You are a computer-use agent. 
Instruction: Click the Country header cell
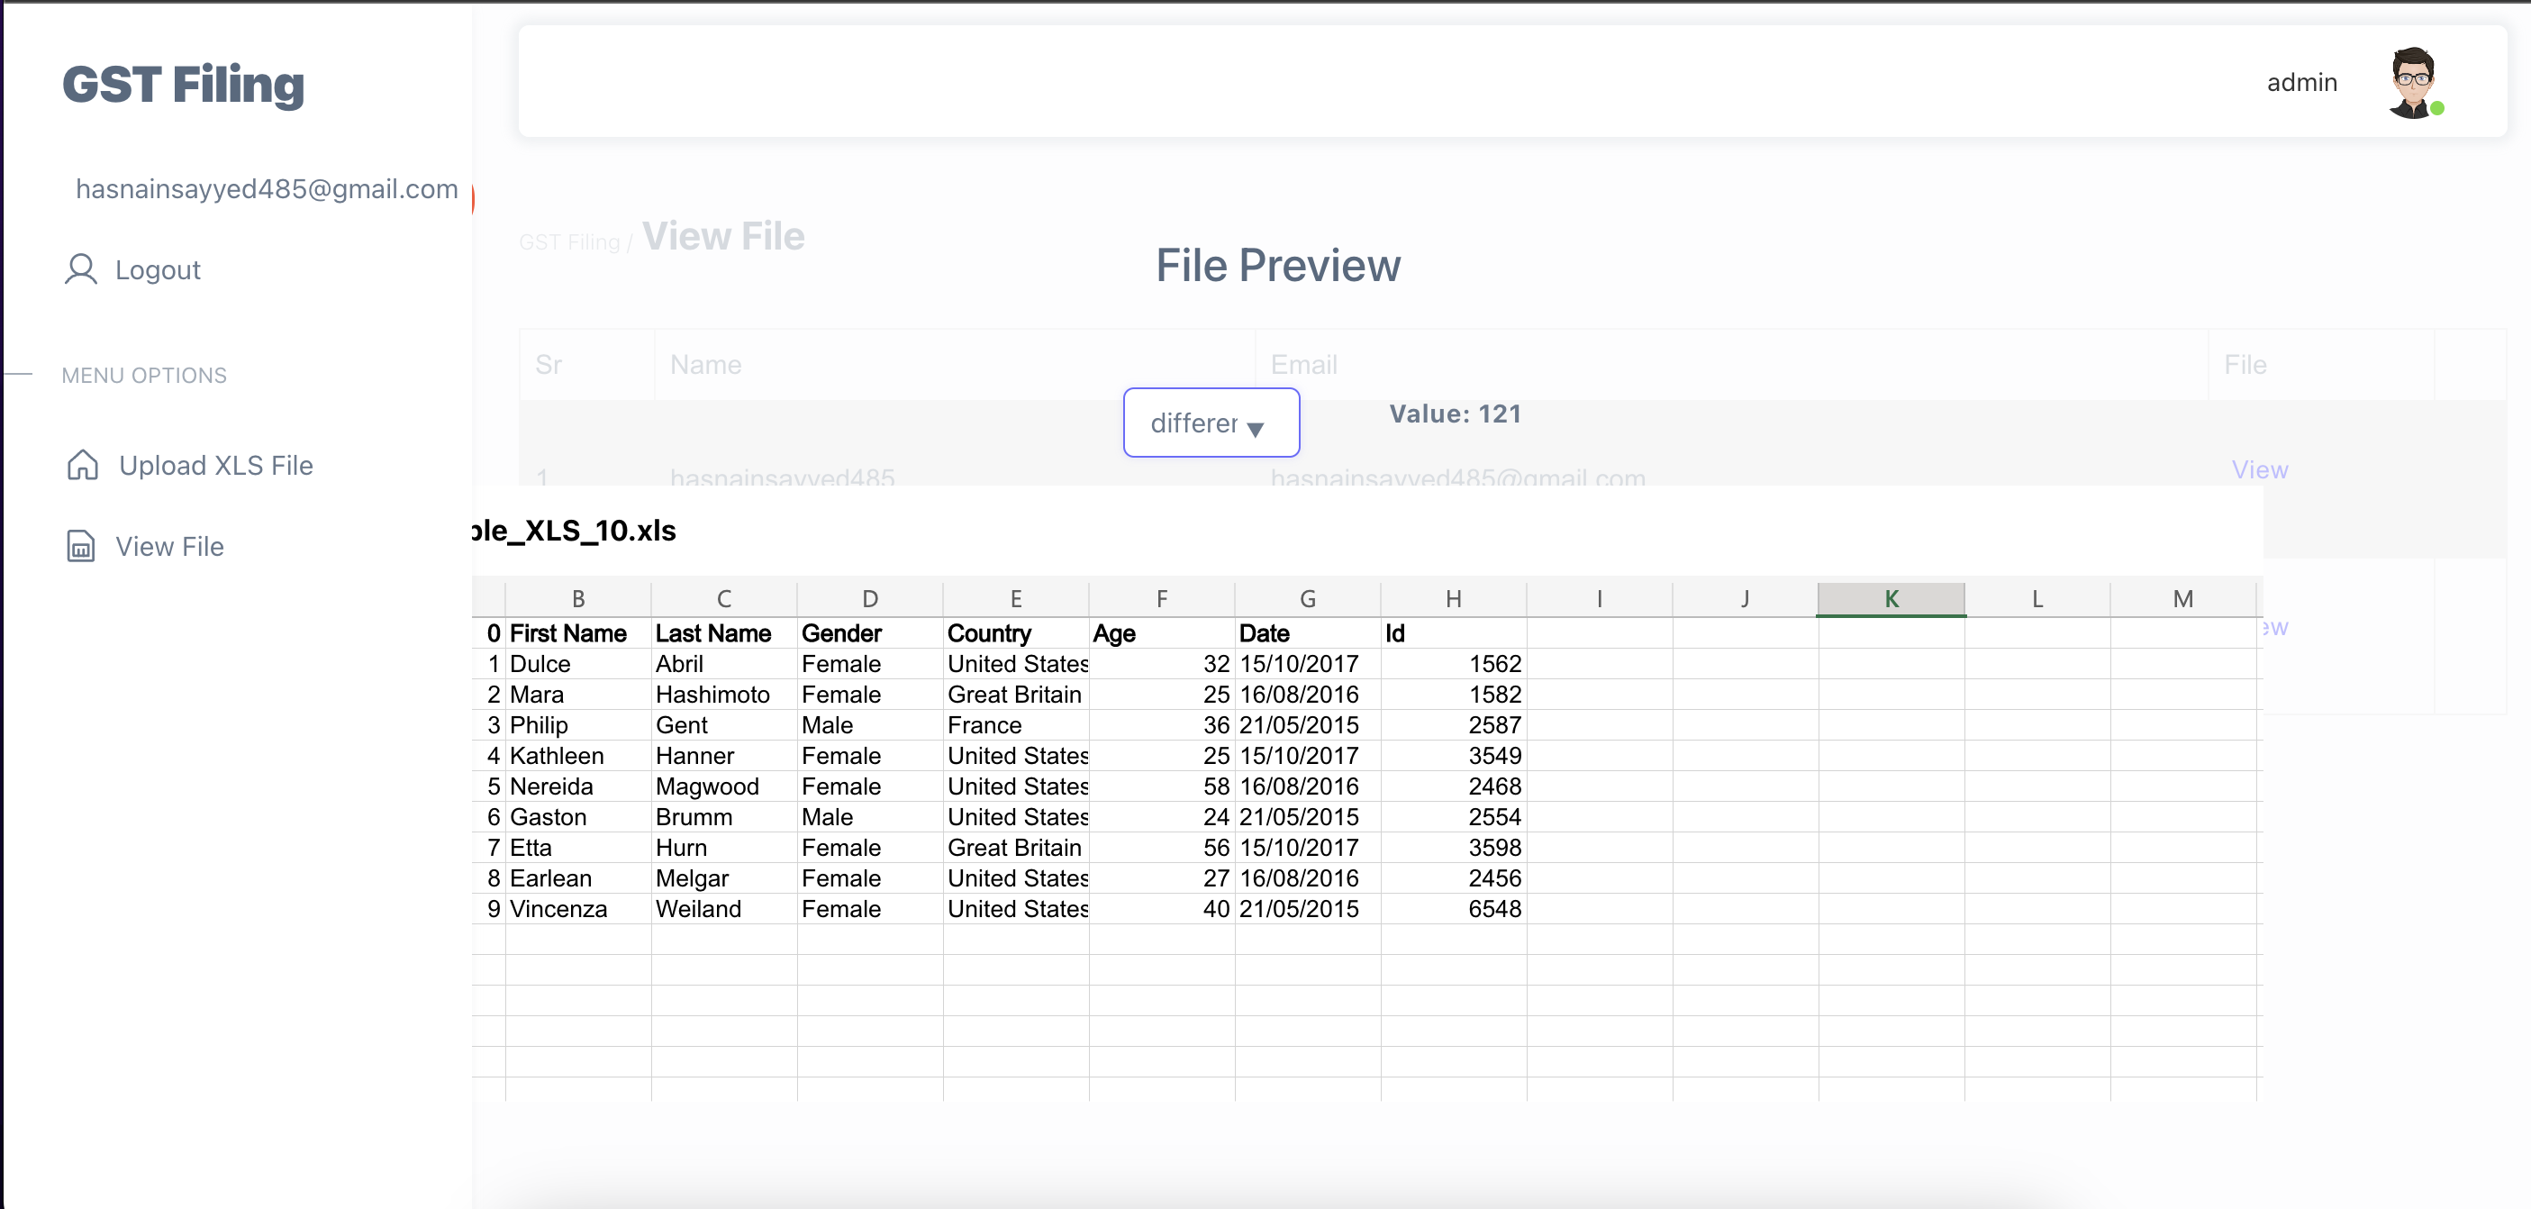1014,633
